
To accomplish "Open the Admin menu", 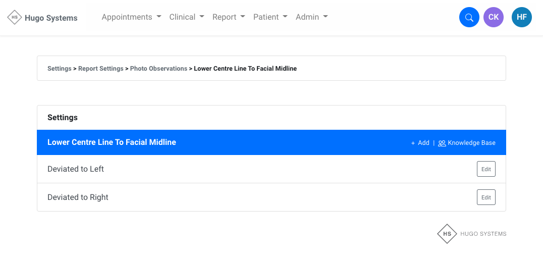I will [311, 17].
